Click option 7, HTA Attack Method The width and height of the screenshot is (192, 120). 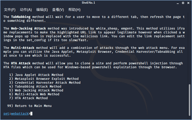[28, 98]
